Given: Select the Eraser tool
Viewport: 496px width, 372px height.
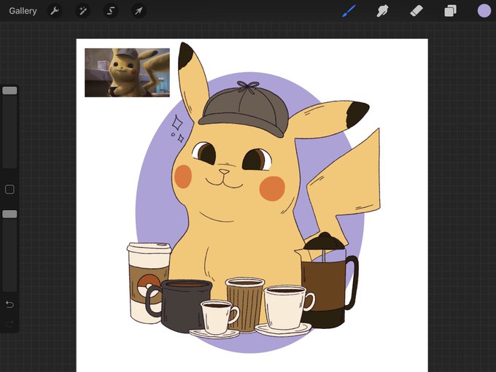Looking at the screenshot, I should coord(416,11).
